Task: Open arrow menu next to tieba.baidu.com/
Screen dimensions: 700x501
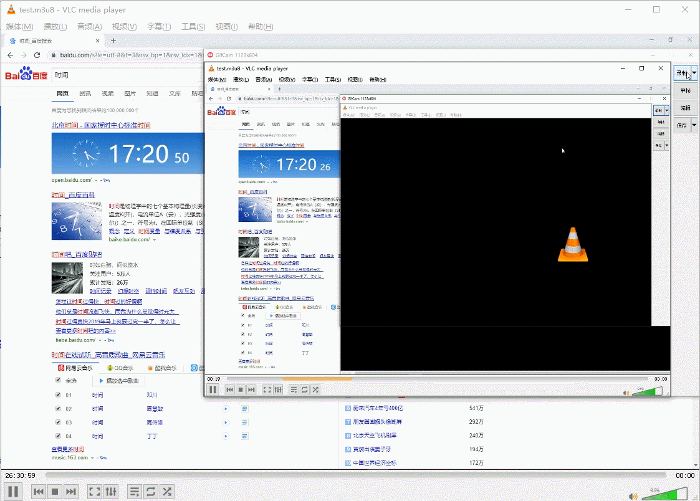Action: (x=100, y=340)
